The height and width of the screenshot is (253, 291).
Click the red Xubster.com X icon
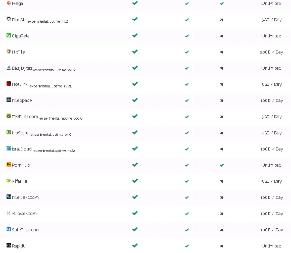point(9,213)
